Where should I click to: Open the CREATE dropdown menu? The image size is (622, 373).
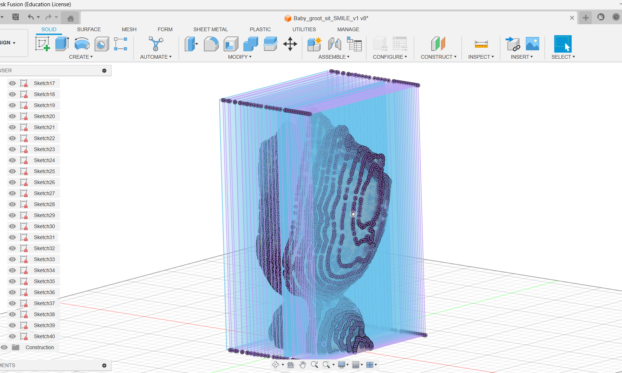[81, 57]
